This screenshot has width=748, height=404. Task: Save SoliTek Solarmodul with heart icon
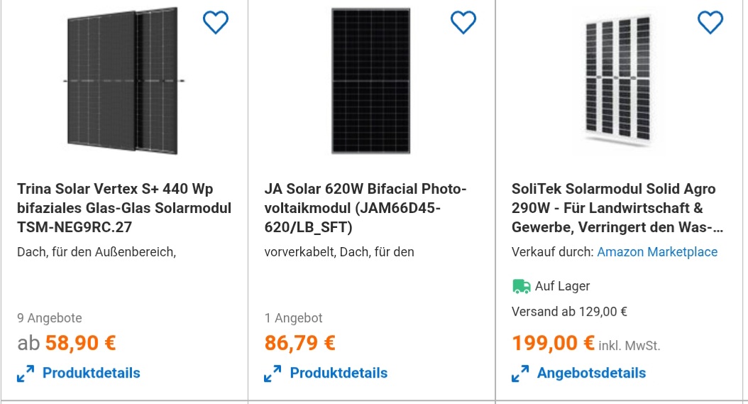tap(710, 23)
